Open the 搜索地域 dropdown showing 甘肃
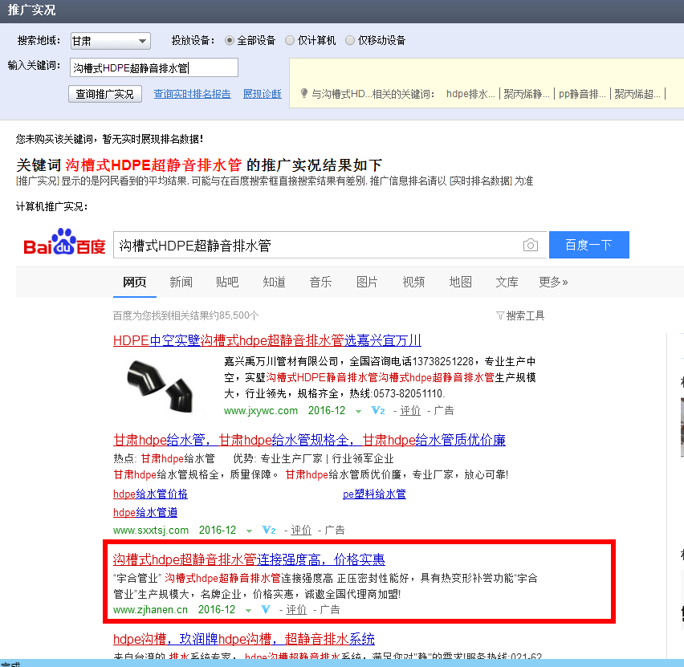The width and height of the screenshot is (684, 667). click(x=110, y=41)
